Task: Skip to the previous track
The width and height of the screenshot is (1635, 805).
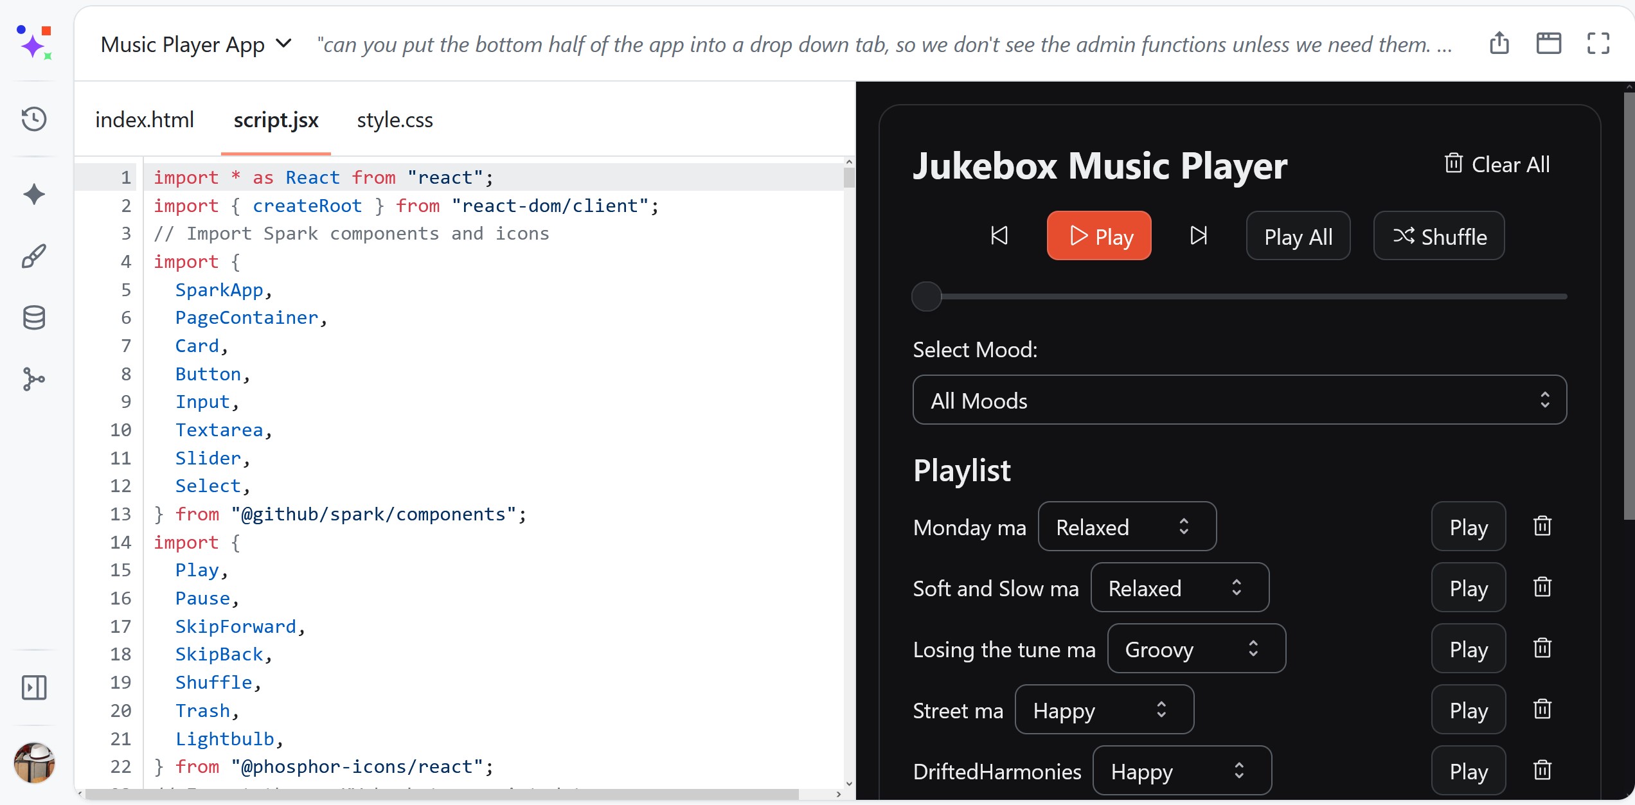Action: coord(999,236)
